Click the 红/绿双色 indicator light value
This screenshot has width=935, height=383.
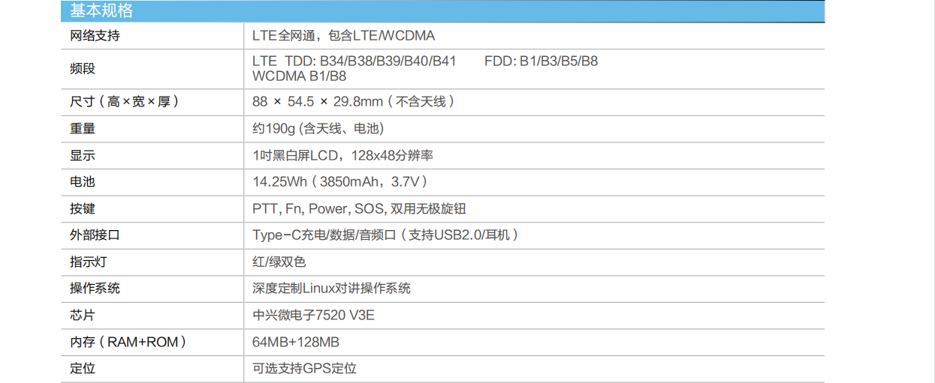click(279, 262)
